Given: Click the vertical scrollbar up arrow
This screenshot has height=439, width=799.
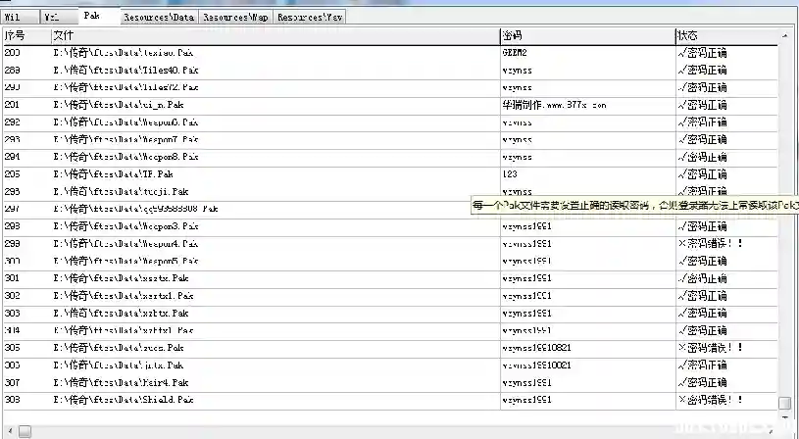Looking at the screenshot, I should click(x=784, y=35).
